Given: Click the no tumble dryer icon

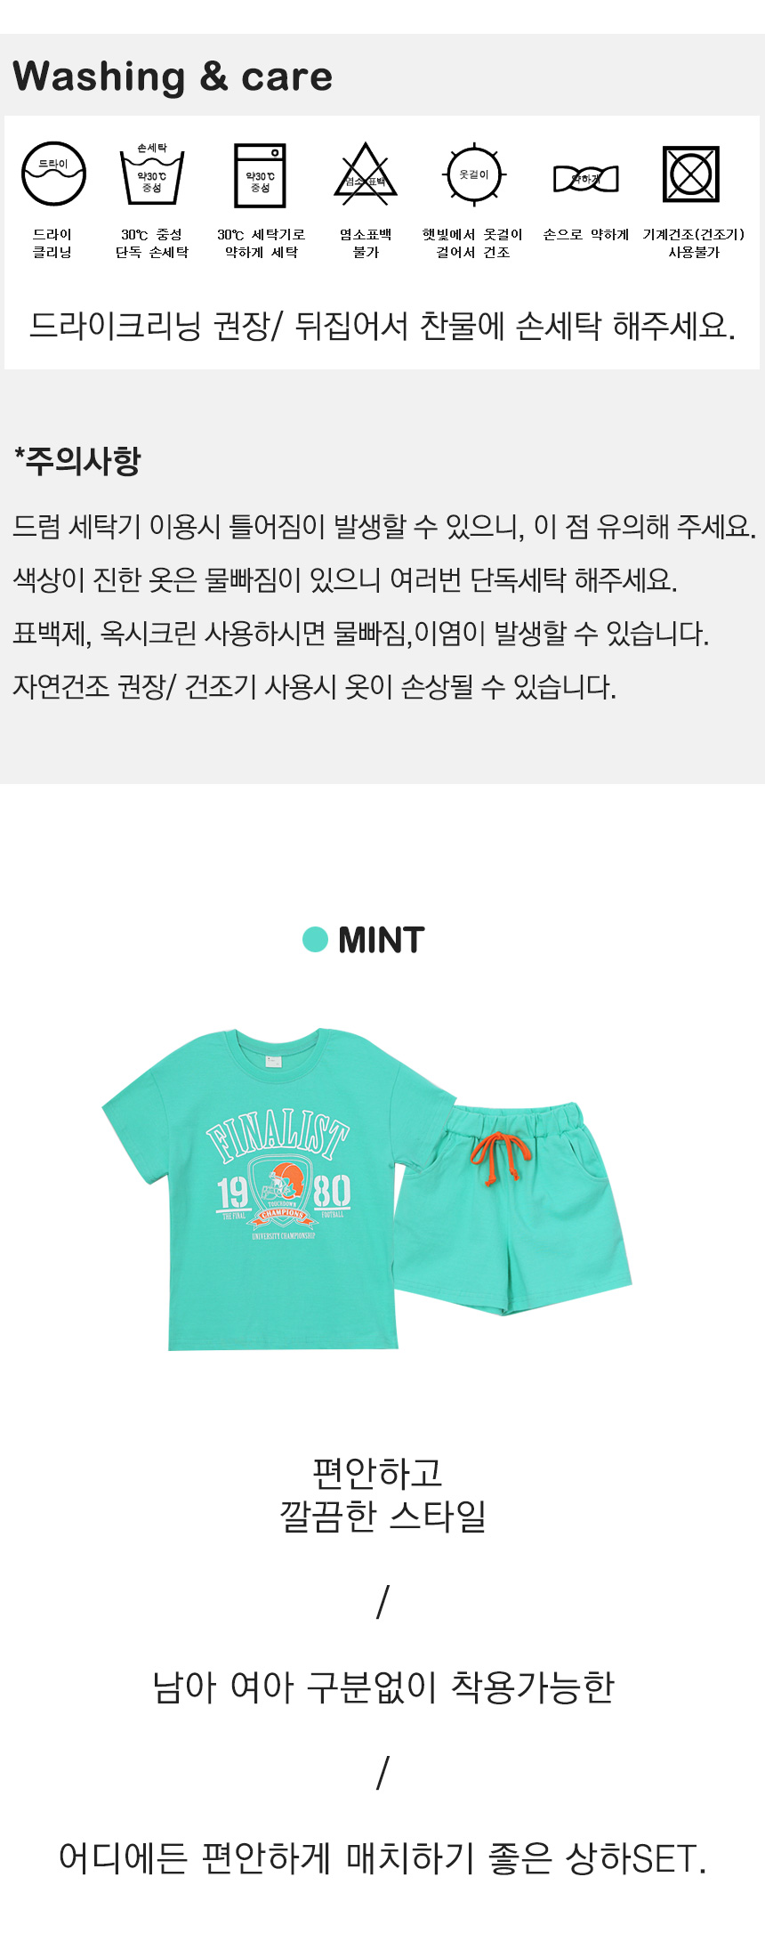Looking at the screenshot, I should pyautogui.click(x=691, y=174).
